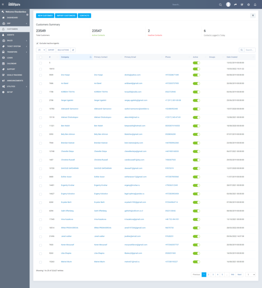Screen dimensions: 262x288
Task: Open the user profile avatar
Action: click(x=228, y=4)
